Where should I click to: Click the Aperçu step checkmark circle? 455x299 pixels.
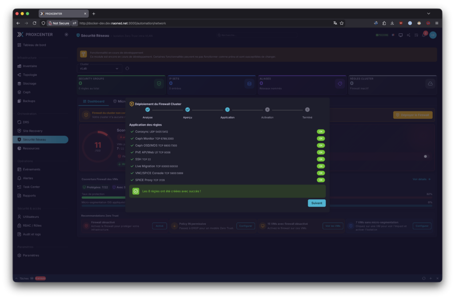(188, 110)
